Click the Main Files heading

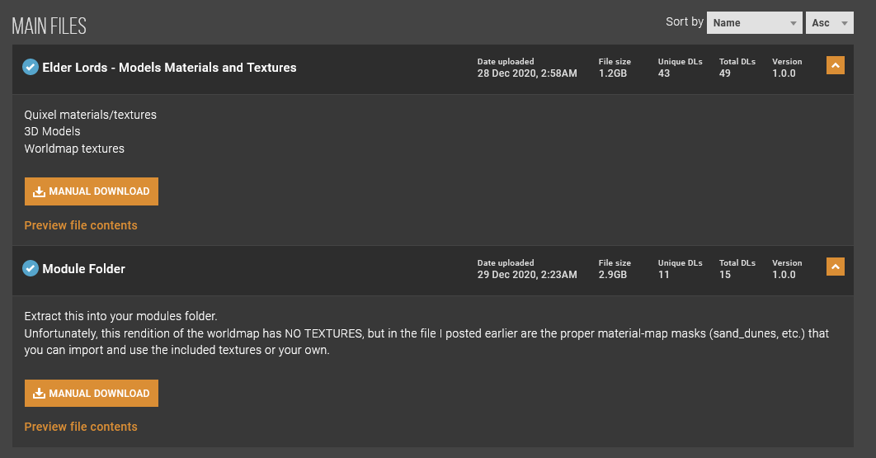click(49, 26)
